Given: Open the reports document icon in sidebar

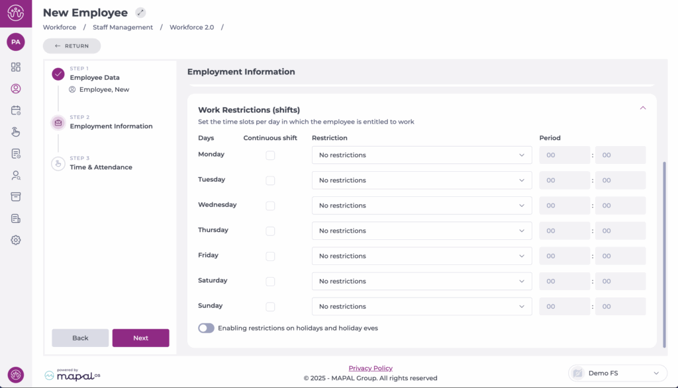Looking at the screenshot, I should tap(15, 153).
